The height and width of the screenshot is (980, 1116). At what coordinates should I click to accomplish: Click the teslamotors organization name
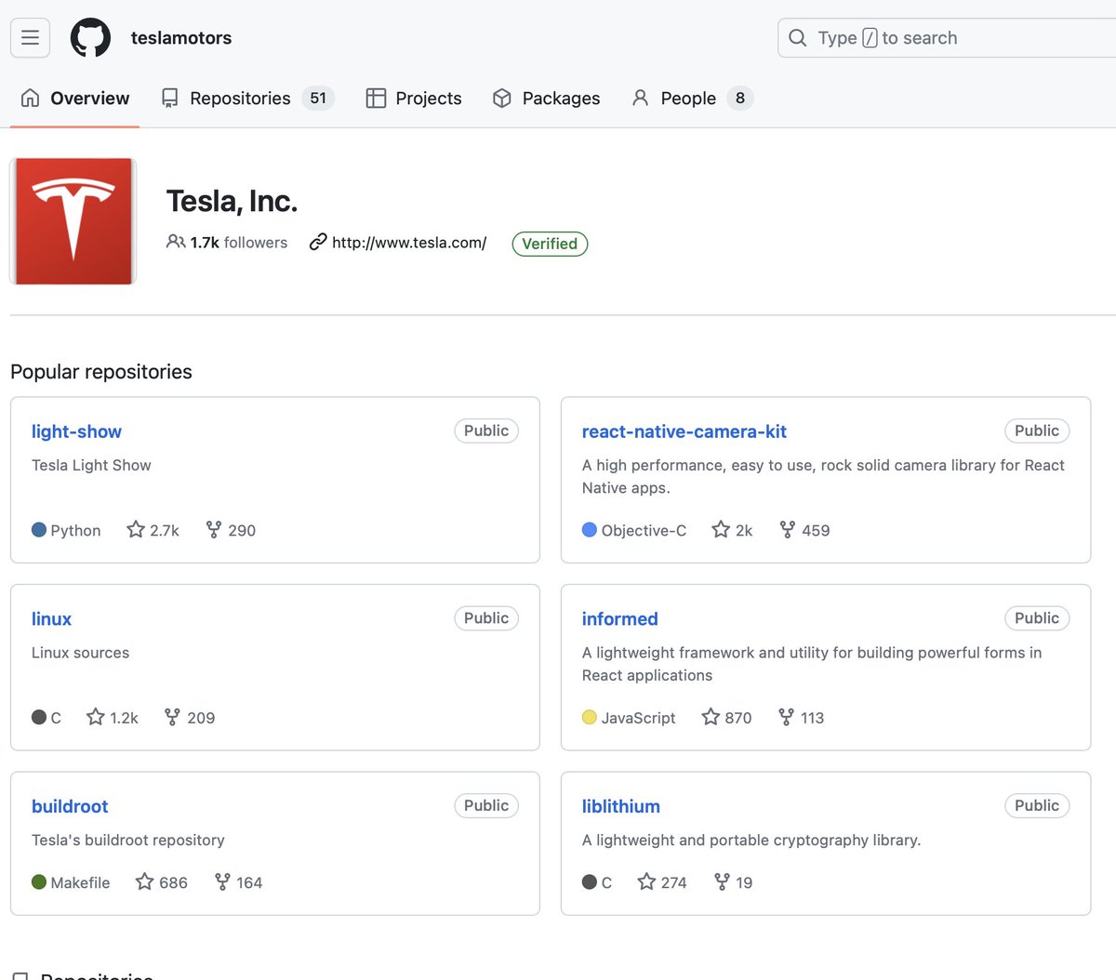(181, 38)
